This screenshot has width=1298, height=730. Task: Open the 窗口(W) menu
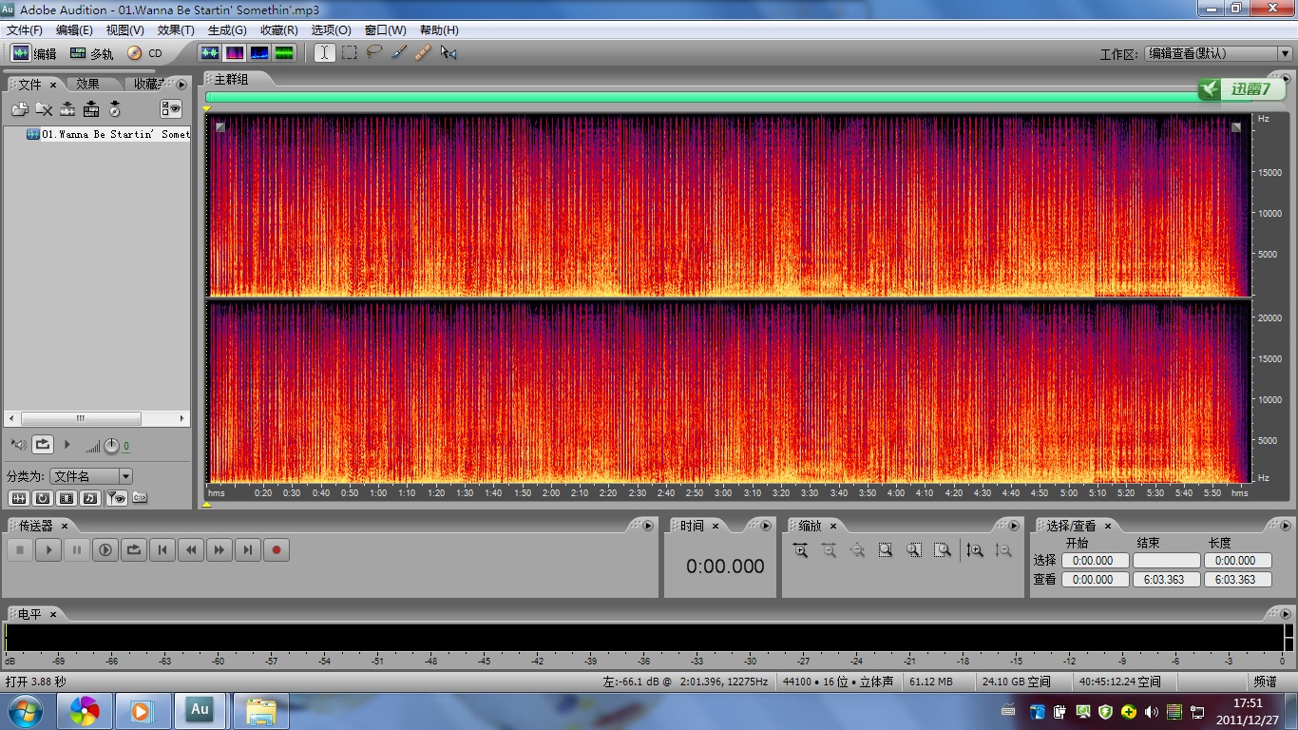385,30
